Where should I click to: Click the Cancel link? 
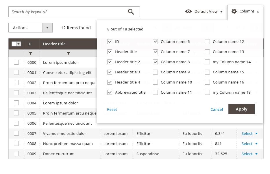(x=217, y=110)
